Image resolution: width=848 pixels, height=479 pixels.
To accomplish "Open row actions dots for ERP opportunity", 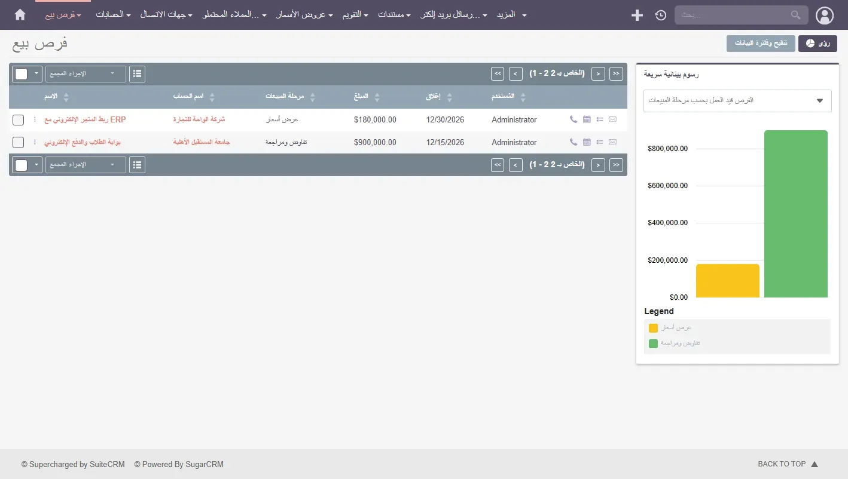I will click(x=35, y=119).
